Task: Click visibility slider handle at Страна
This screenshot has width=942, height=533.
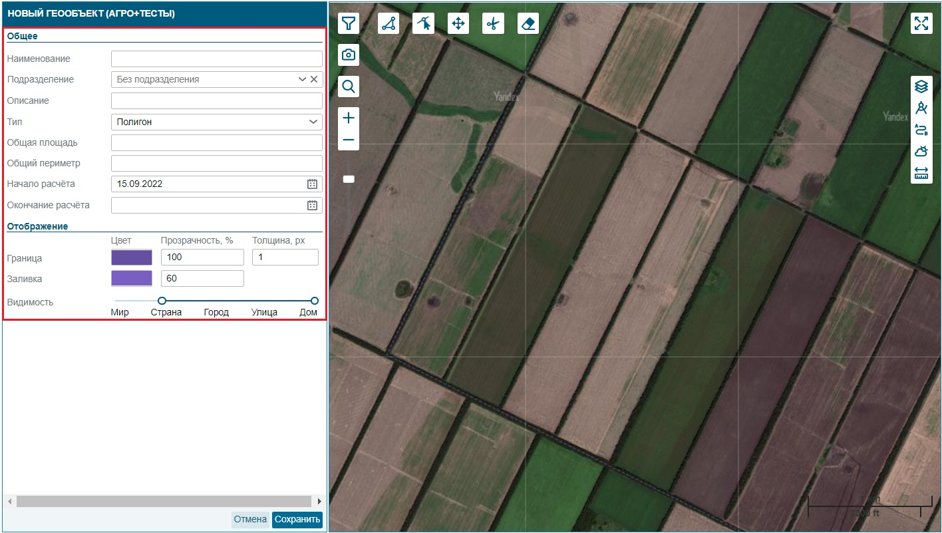Action: pos(162,301)
